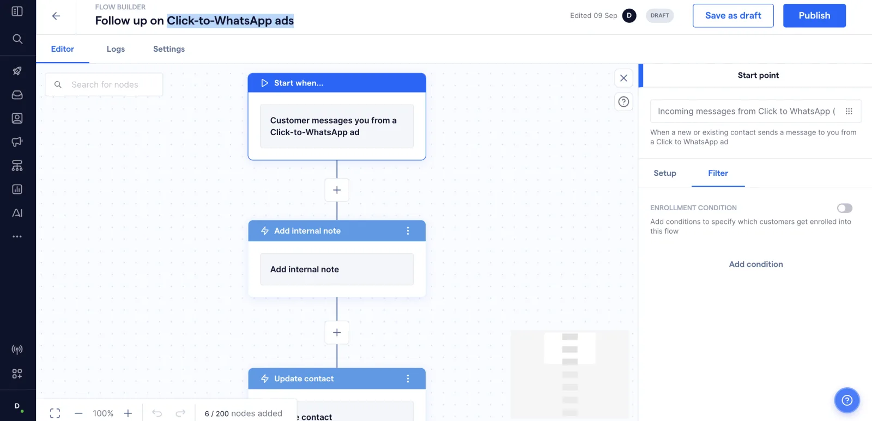Close the Start point panel
The height and width of the screenshot is (421, 872).
click(x=624, y=78)
